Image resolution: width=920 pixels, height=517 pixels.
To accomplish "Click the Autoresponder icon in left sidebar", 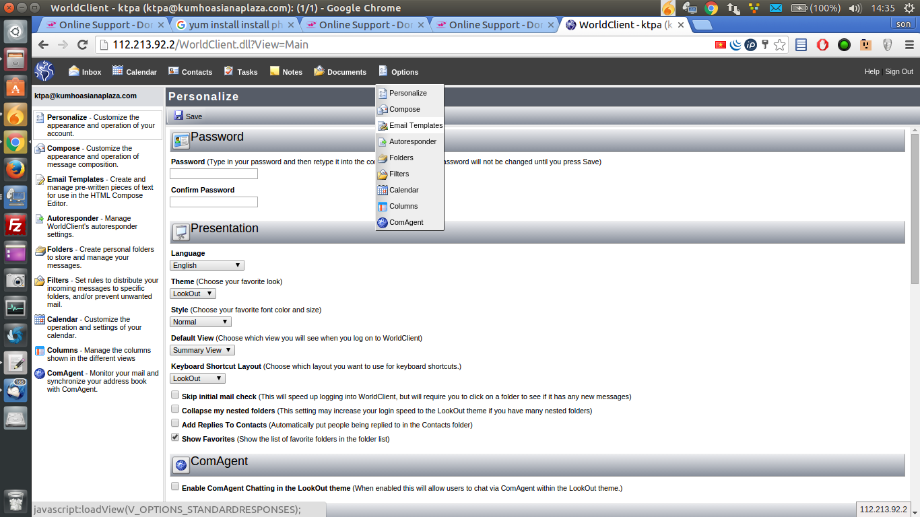I will tap(40, 219).
